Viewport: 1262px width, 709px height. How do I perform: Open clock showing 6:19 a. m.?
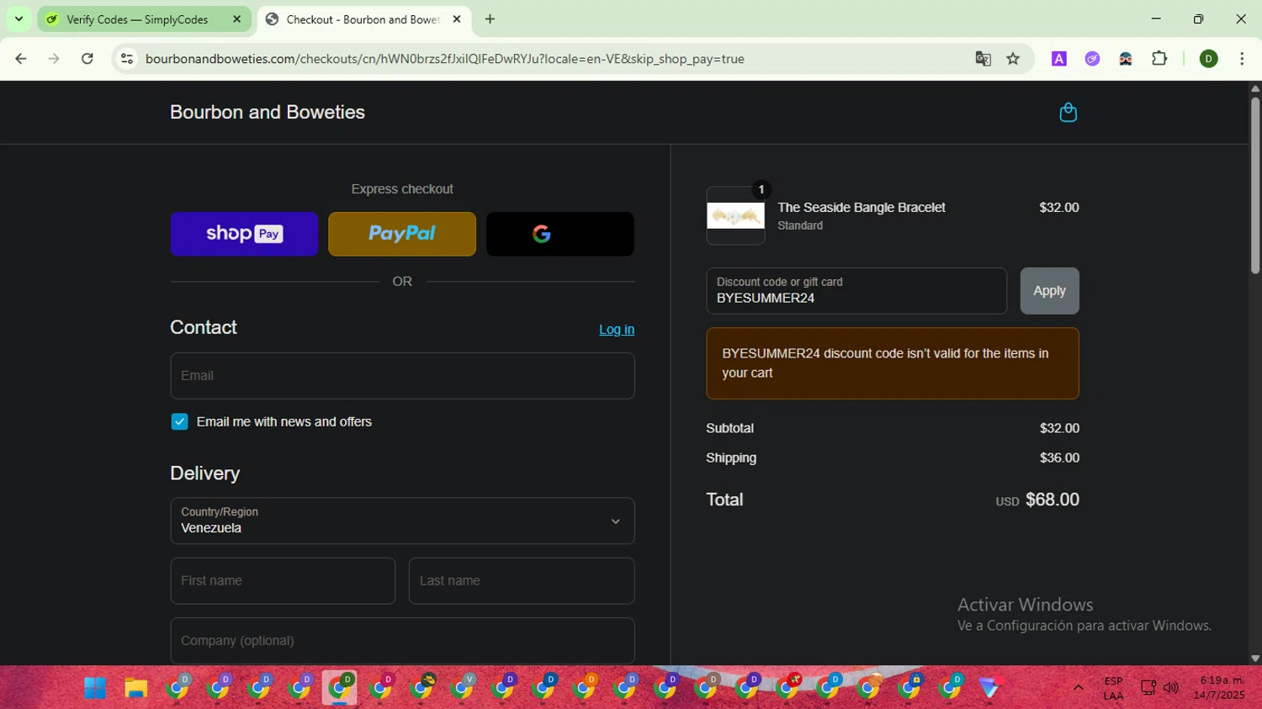point(1219,688)
